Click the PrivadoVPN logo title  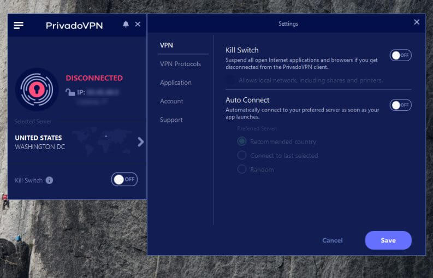pos(74,26)
